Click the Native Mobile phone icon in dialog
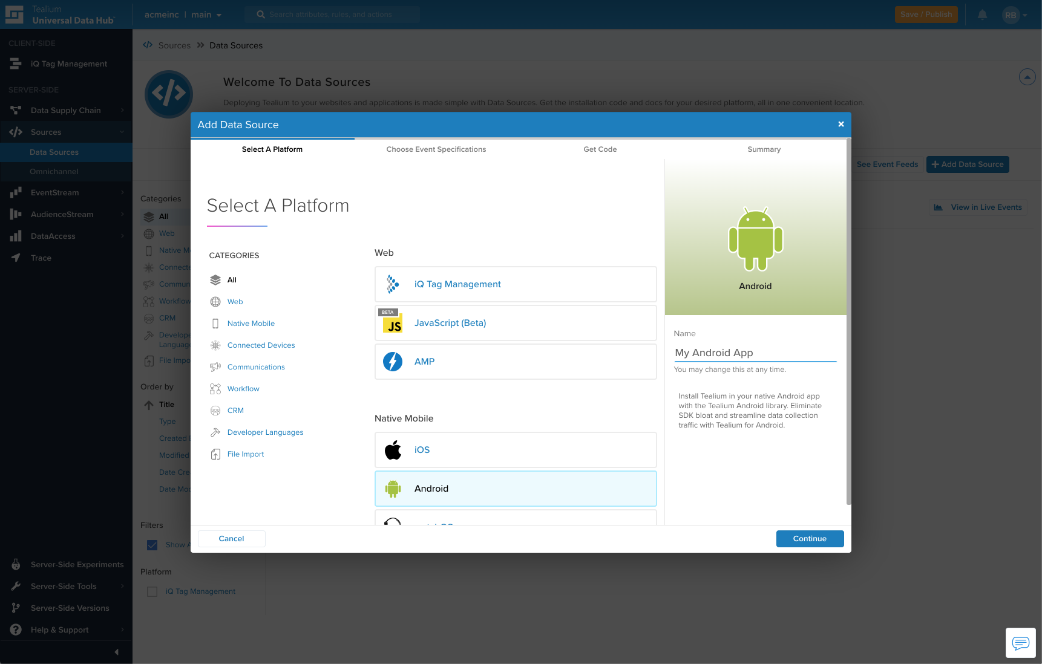This screenshot has width=1042, height=664. (215, 324)
